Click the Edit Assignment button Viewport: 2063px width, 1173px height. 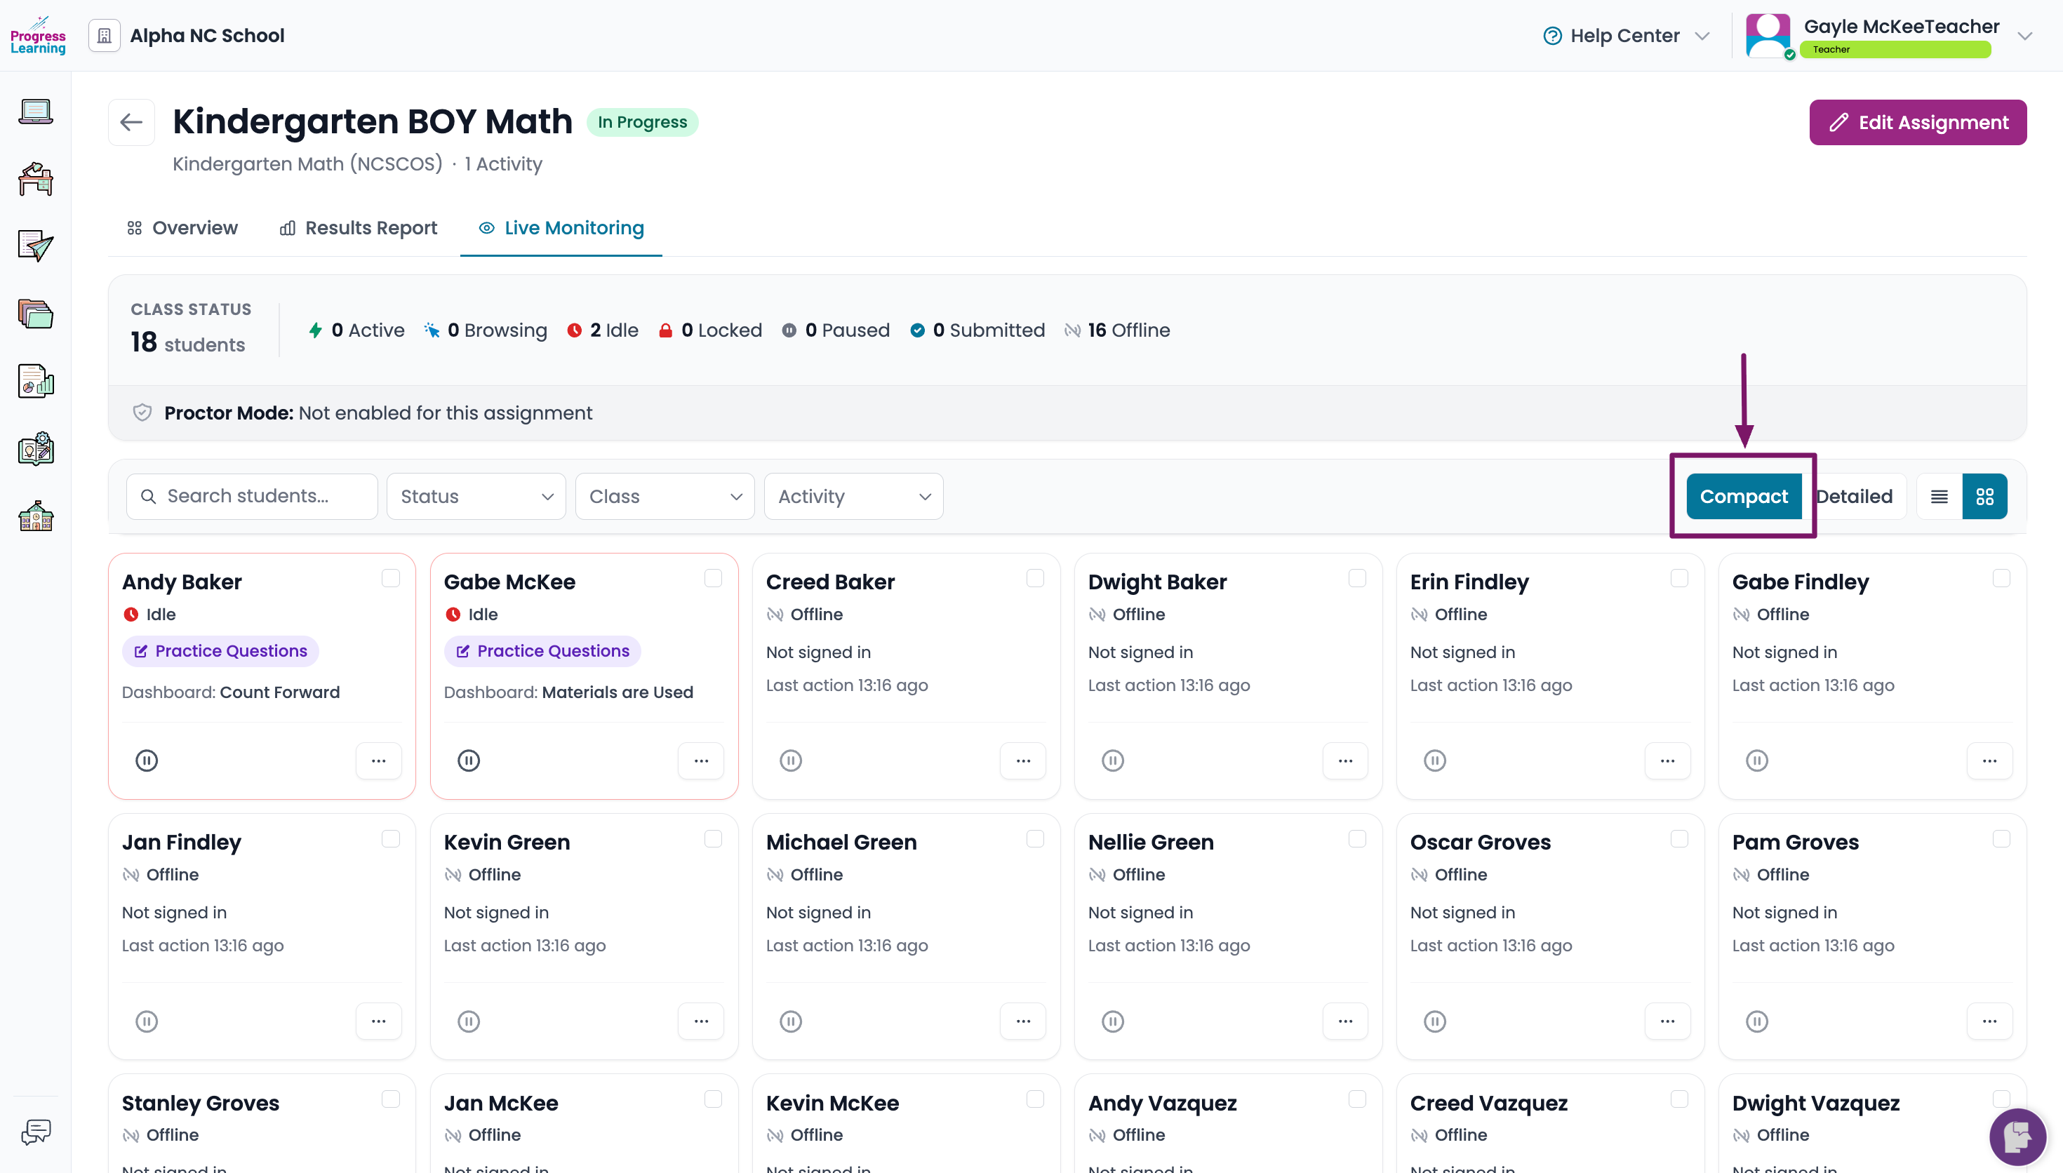tap(1918, 123)
